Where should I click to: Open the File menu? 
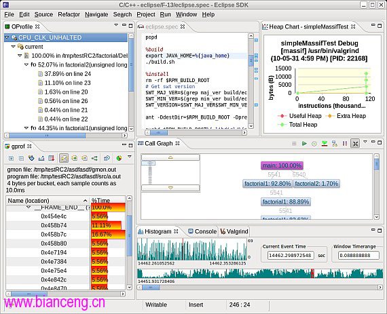(x=9, y=14)
